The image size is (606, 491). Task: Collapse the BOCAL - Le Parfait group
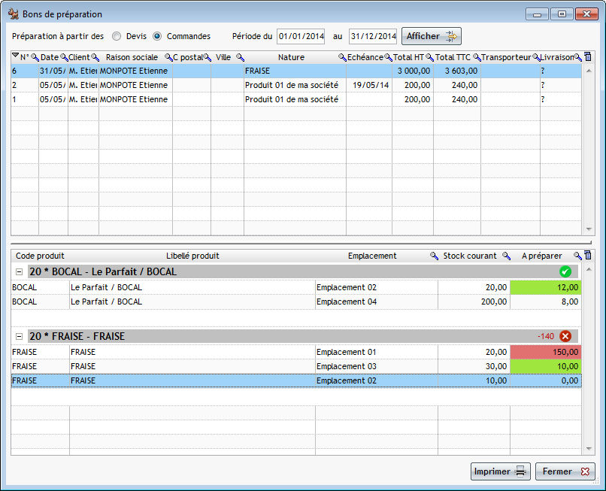coord(19,271)
